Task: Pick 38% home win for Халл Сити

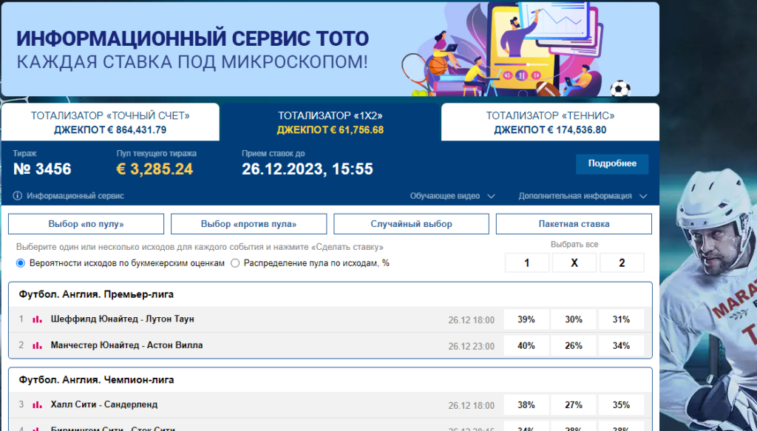Action: (526, 405)
